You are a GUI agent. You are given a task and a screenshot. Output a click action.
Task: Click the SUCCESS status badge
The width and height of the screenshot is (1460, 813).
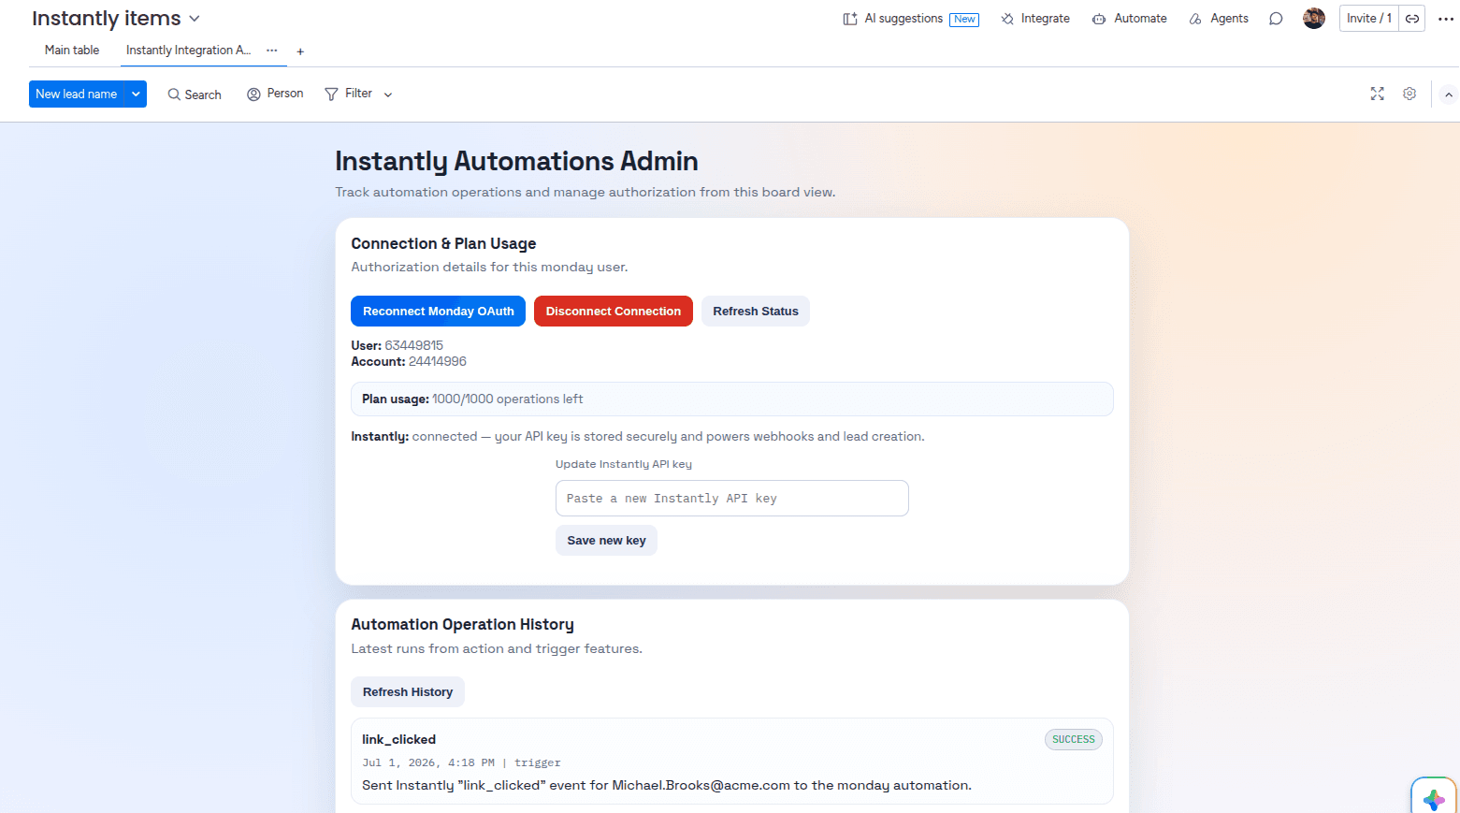(x=1074, y=739)
